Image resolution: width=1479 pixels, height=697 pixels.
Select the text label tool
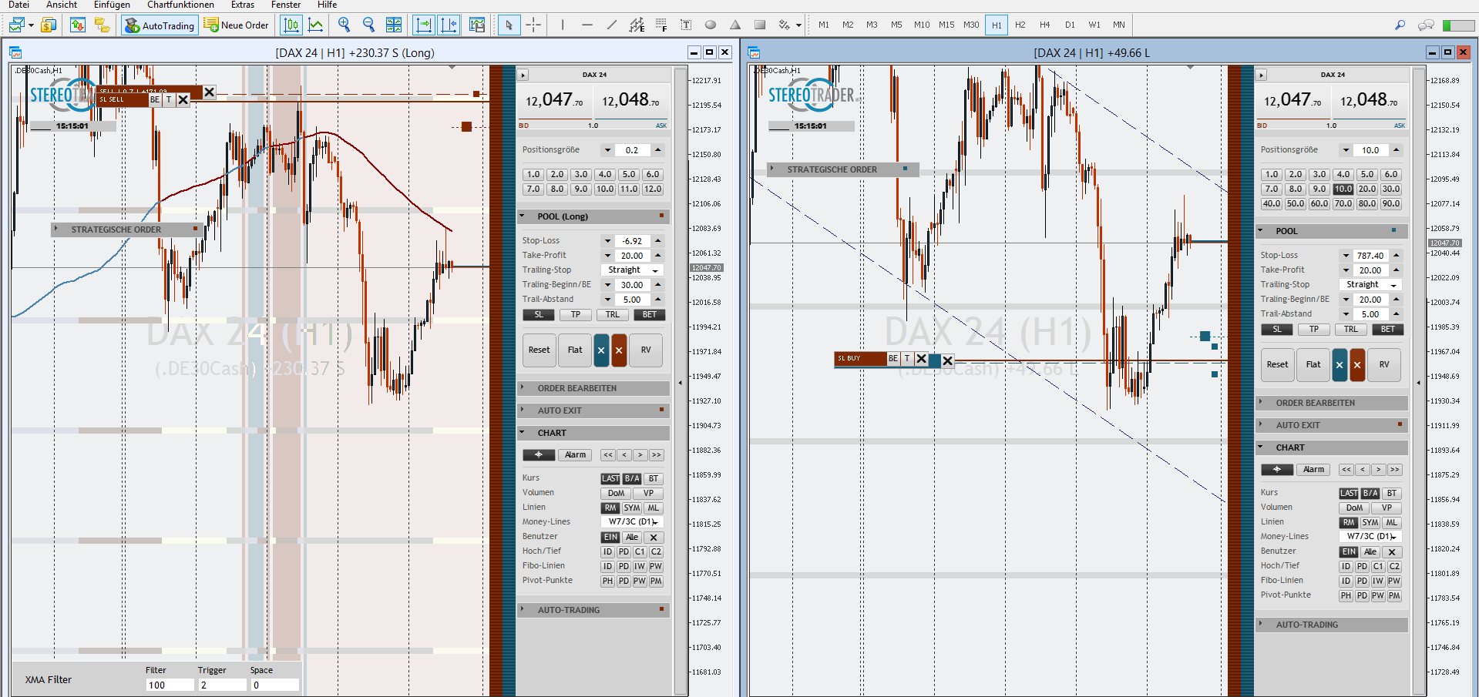[x=685, y=25]
